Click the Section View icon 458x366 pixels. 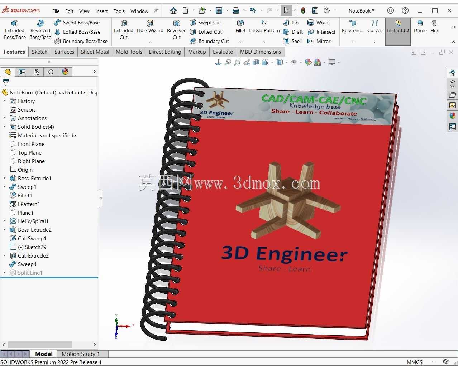[256, 62]
